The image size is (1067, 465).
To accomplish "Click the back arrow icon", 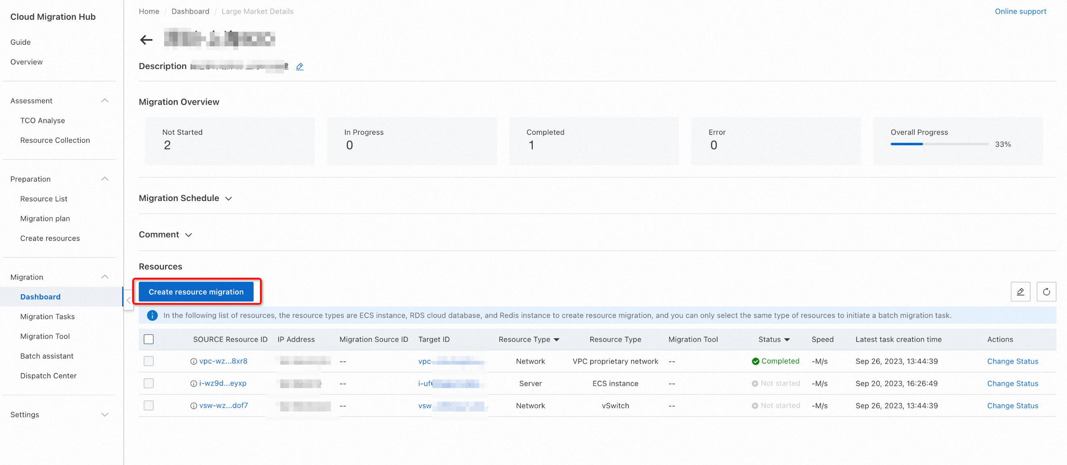I will (x=146, y=40).
